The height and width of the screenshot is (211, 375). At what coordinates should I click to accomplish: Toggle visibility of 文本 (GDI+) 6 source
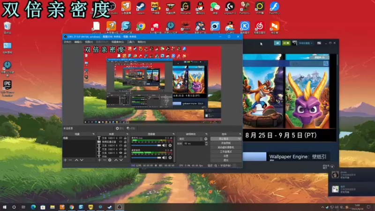click(121, 138)
